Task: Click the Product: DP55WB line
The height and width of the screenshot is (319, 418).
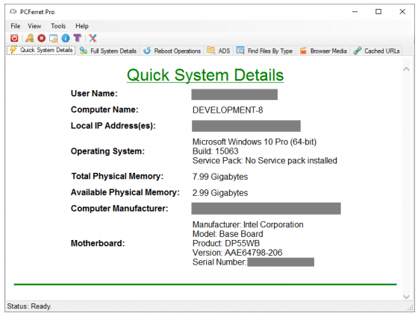Action: (x=226, y=244)
